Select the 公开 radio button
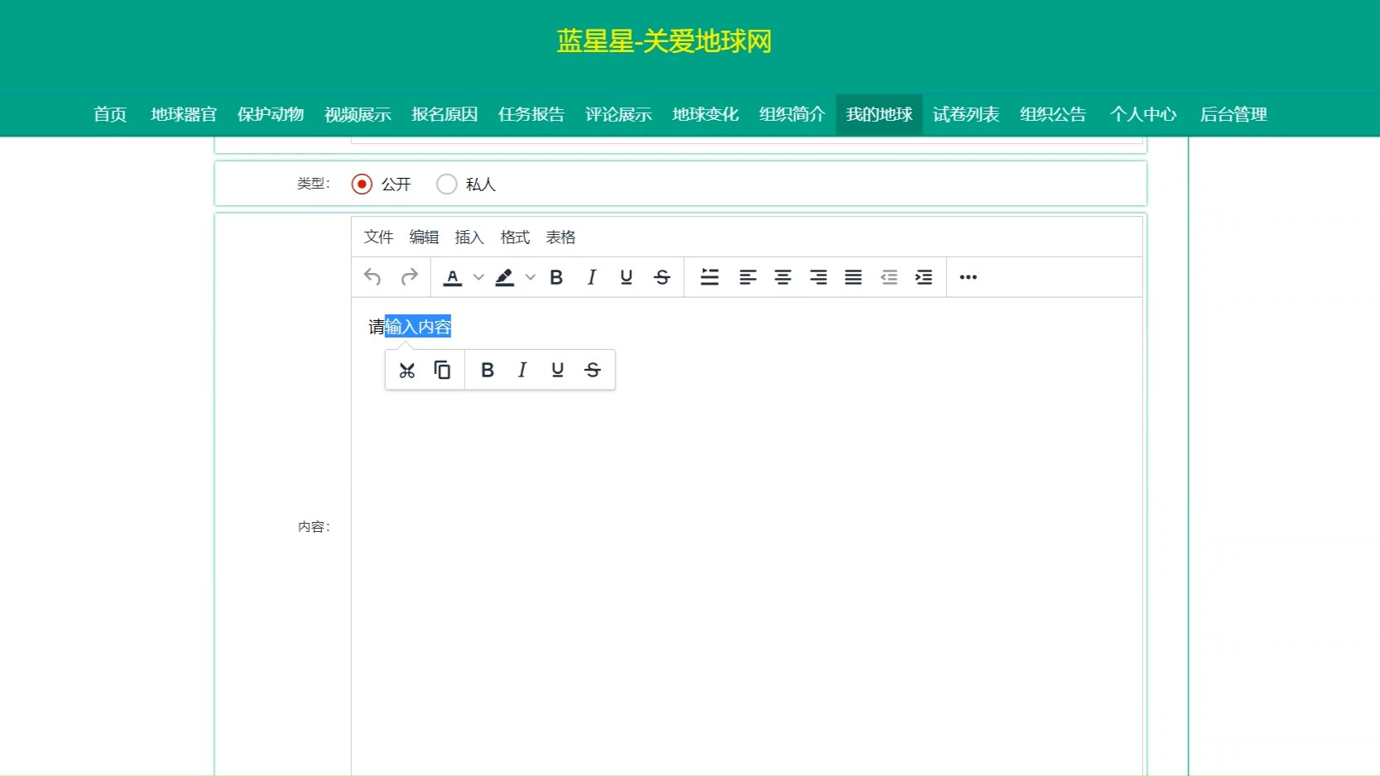 [362, 184]
